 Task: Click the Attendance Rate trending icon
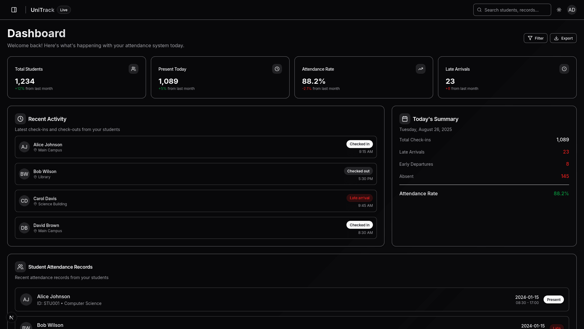point(421,69)
